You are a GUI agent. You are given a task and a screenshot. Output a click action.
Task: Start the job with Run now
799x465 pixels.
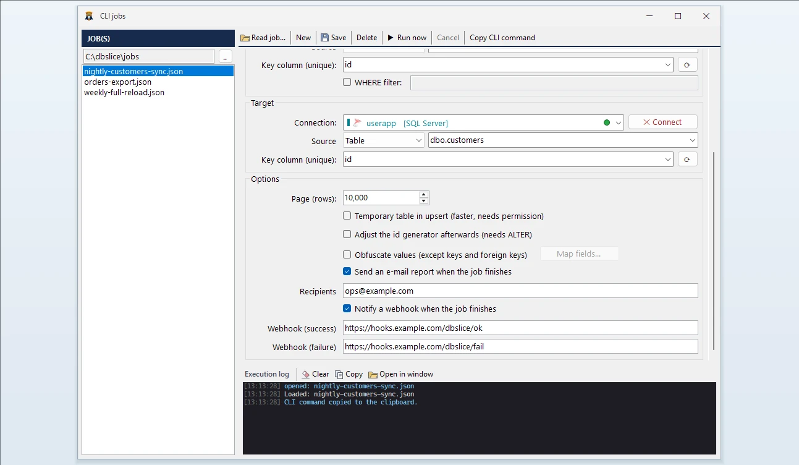tap(407, 37)
